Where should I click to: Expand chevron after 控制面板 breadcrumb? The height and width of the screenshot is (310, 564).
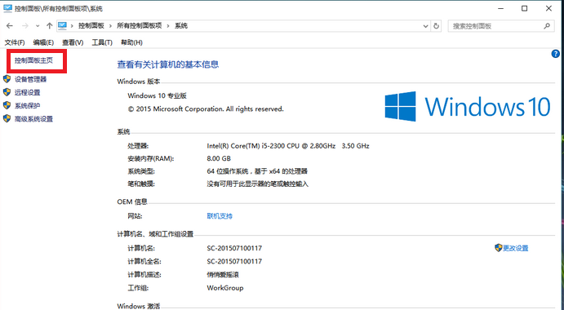point(110,26)
